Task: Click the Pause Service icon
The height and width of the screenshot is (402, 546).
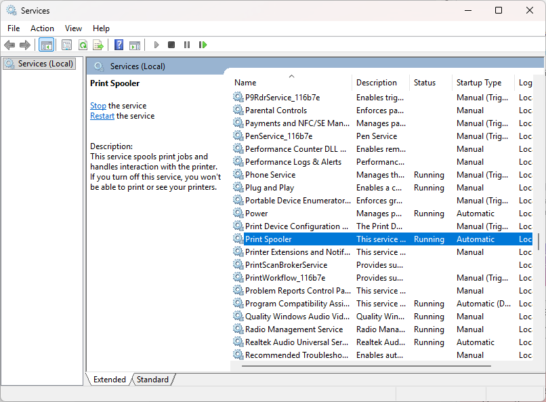Action: click(187, 45)
